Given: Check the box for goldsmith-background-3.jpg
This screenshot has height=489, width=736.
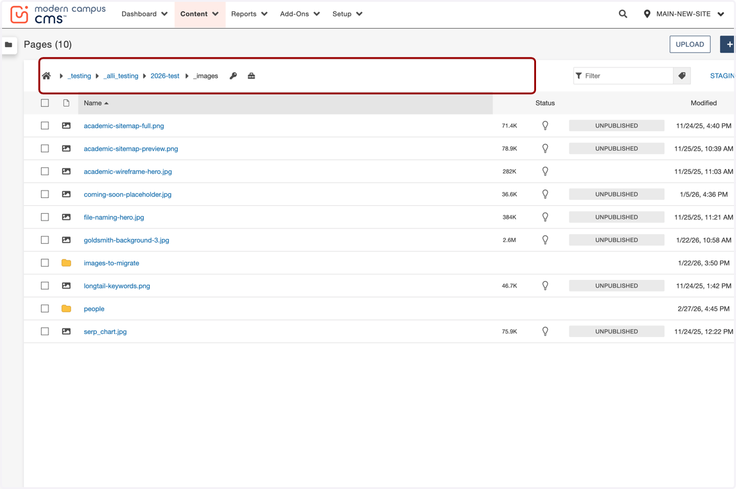Looking at the screenshot, I should (45, 240).
